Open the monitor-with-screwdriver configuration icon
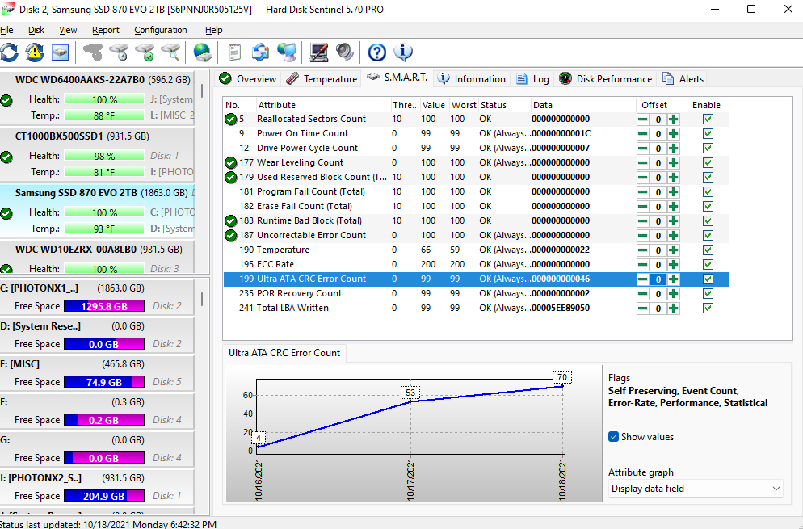Viewport: 803px width, 529px height. [x=319, y=52]
